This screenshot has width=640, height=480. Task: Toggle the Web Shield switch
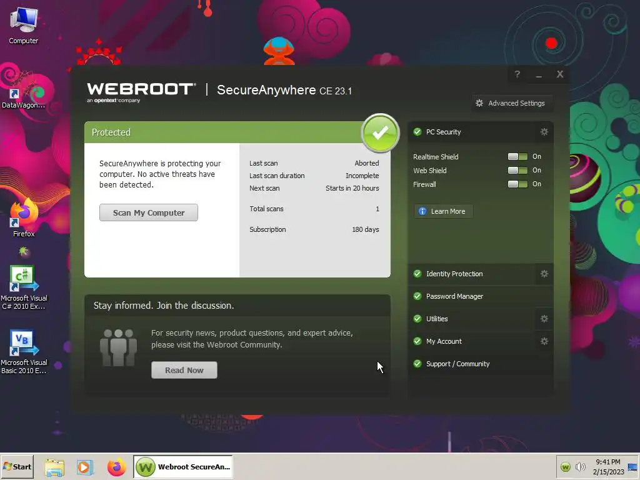[517, 170]
